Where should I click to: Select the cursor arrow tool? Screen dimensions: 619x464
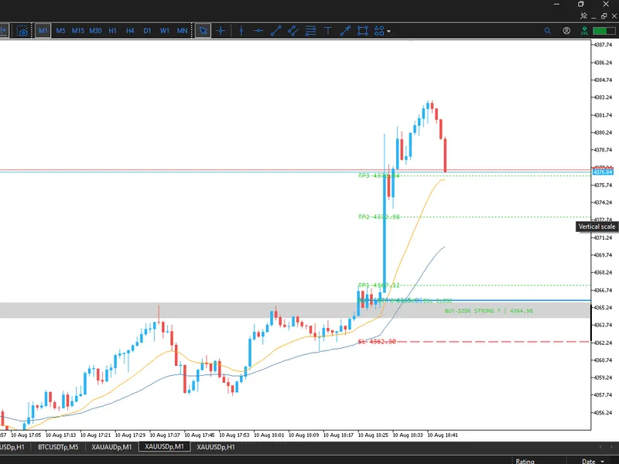203,31
